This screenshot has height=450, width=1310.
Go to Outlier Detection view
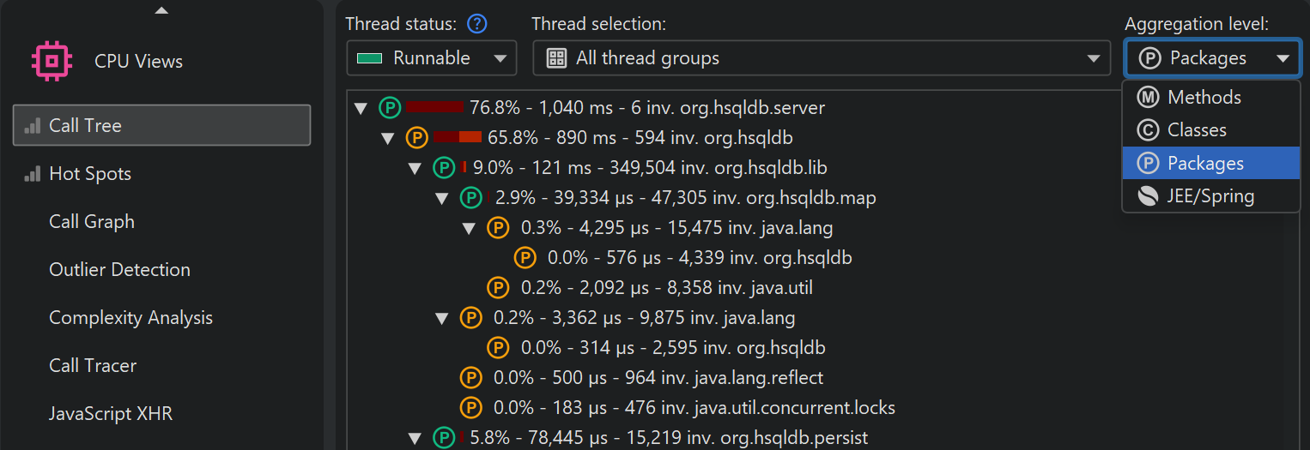click(x=119, y=270)
